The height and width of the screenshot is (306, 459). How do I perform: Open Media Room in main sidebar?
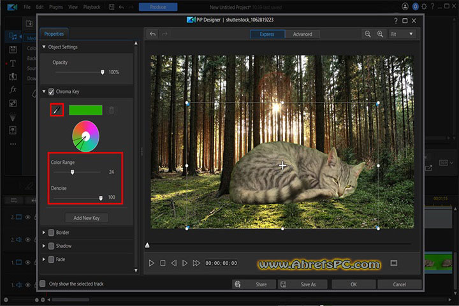(13, 36)
